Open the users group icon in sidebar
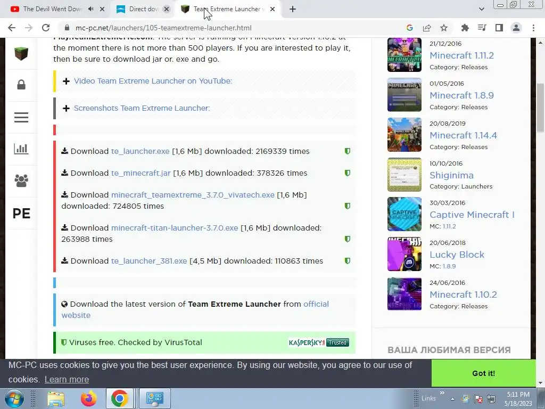This screenshot has height=409, width=545. point(21,181)
